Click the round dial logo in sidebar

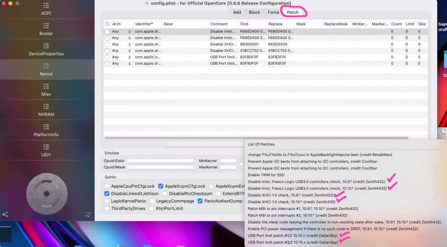(47, 194)
